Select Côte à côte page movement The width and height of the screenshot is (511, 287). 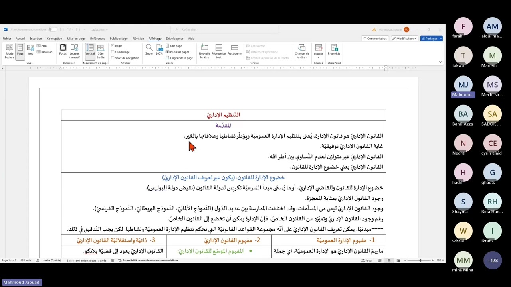point(101,52)
